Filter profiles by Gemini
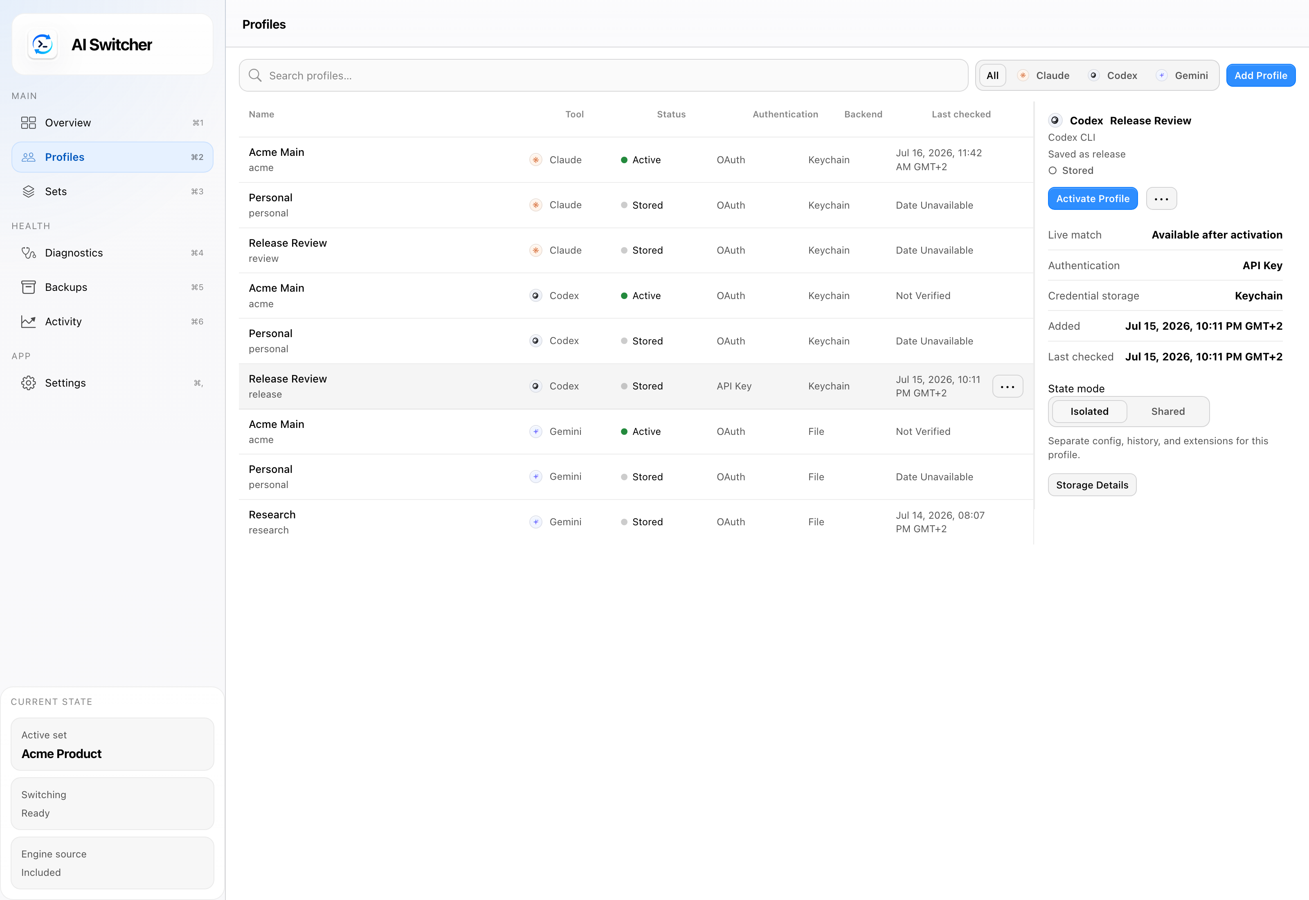The height and width of the screenshot is (900, 1309). 1182,75
